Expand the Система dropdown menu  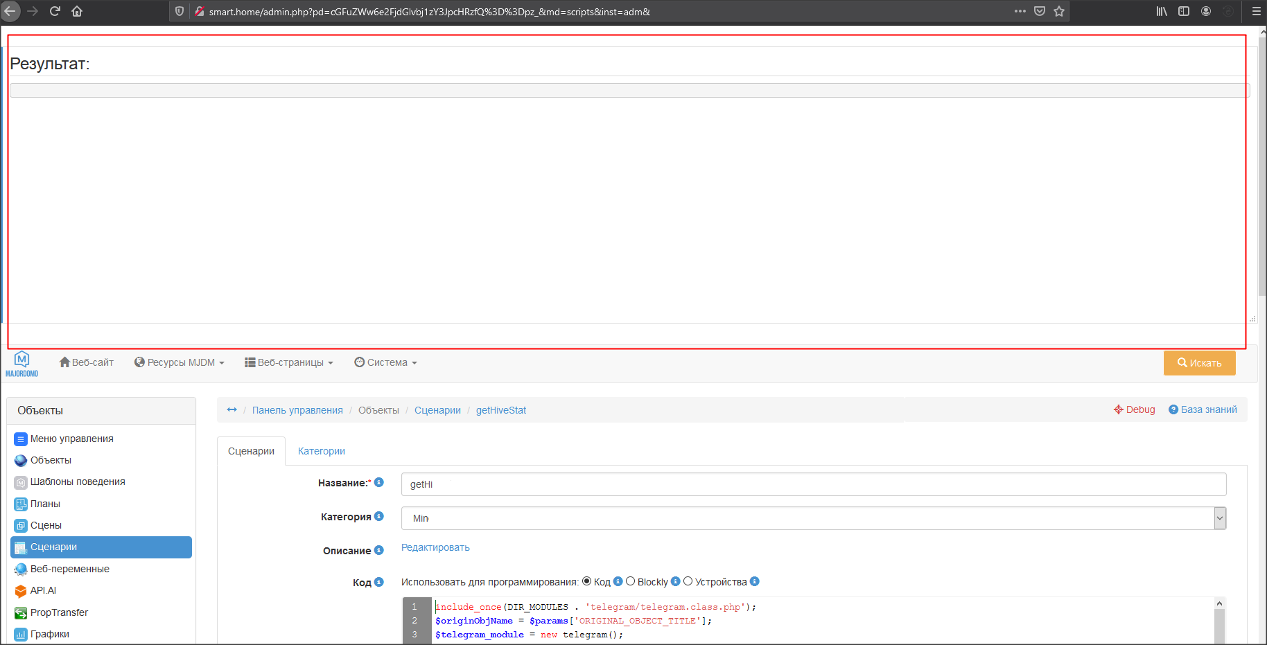click(x=386, y=362)
